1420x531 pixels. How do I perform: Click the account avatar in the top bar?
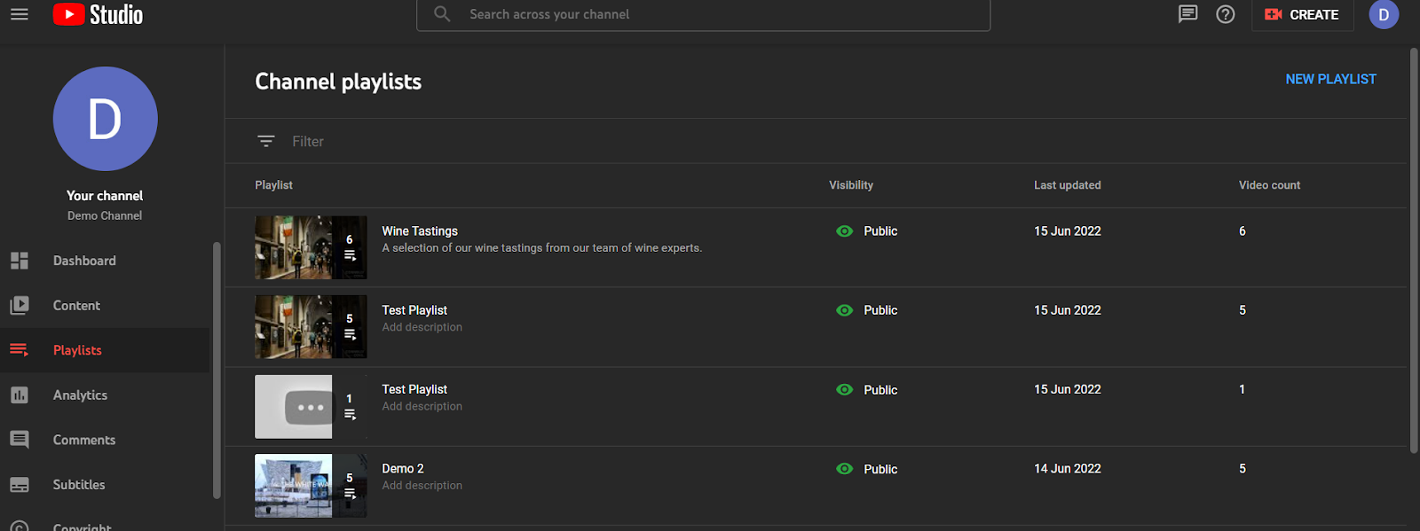click(x=1383, y=14)
